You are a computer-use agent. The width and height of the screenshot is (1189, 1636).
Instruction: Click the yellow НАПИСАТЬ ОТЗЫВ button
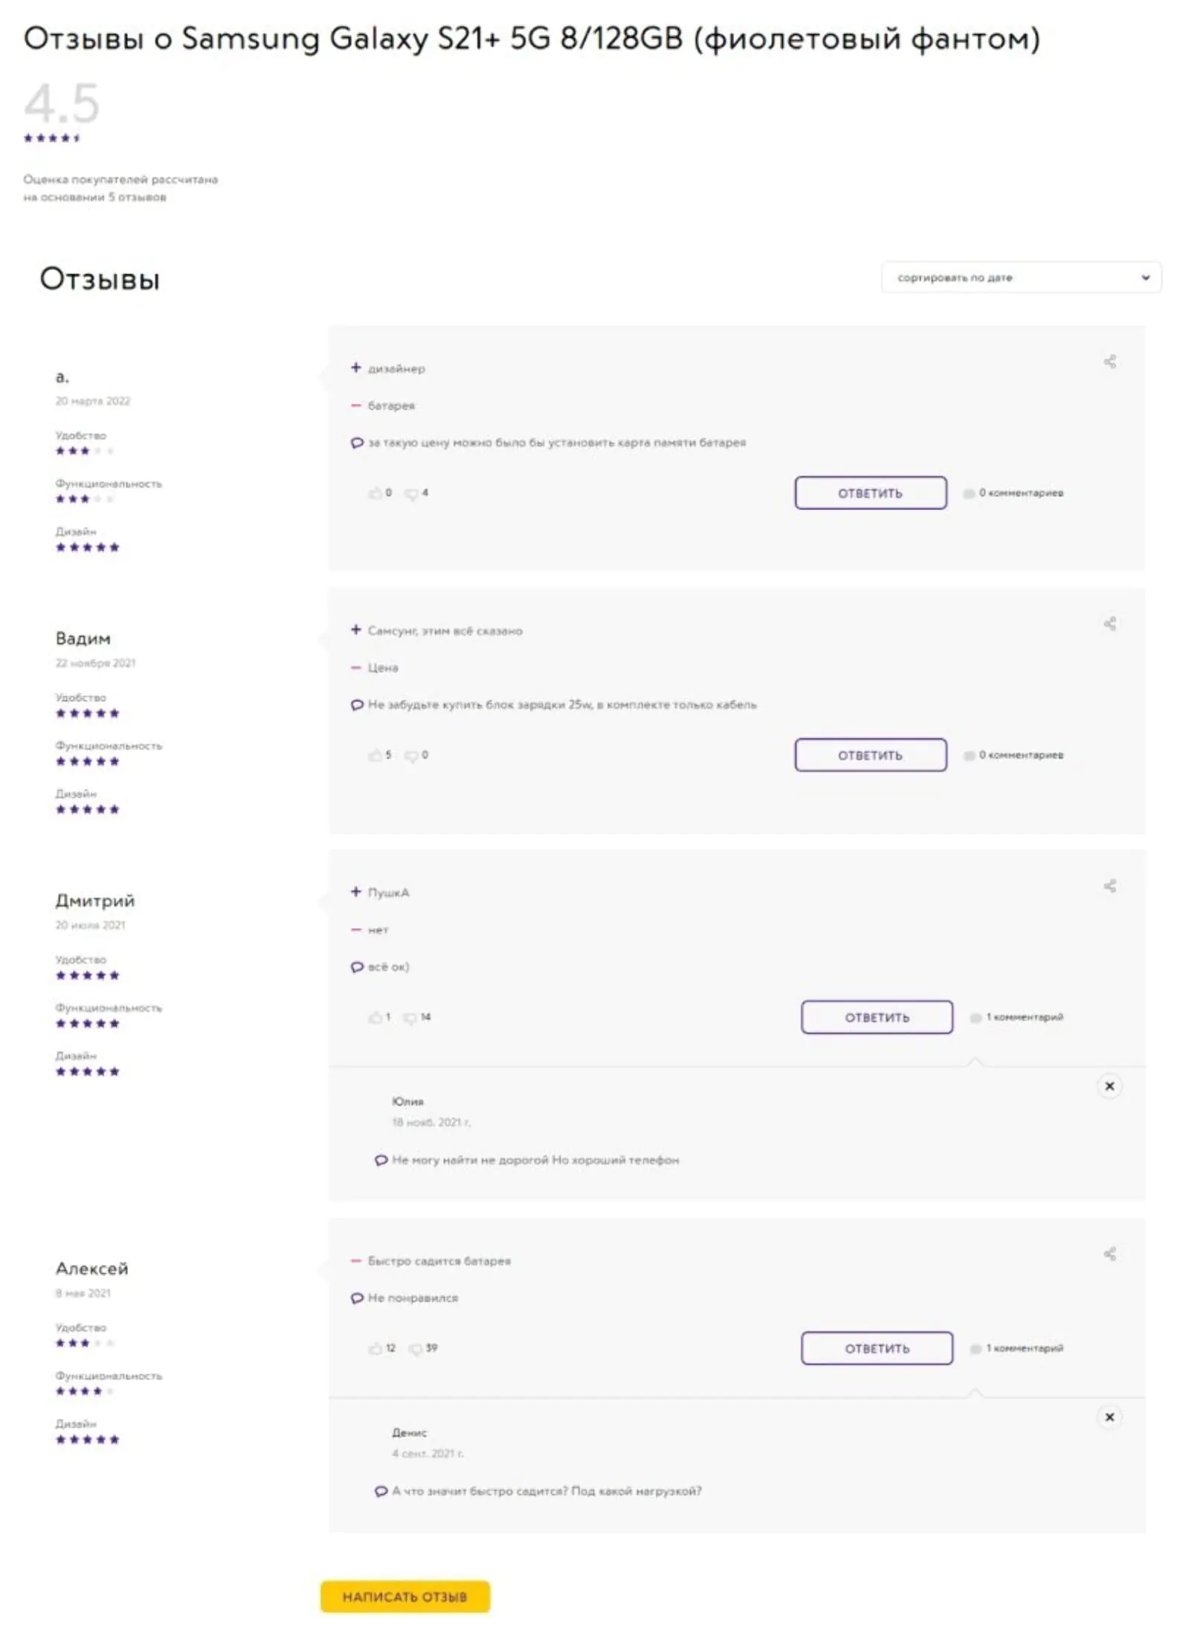405,1596
